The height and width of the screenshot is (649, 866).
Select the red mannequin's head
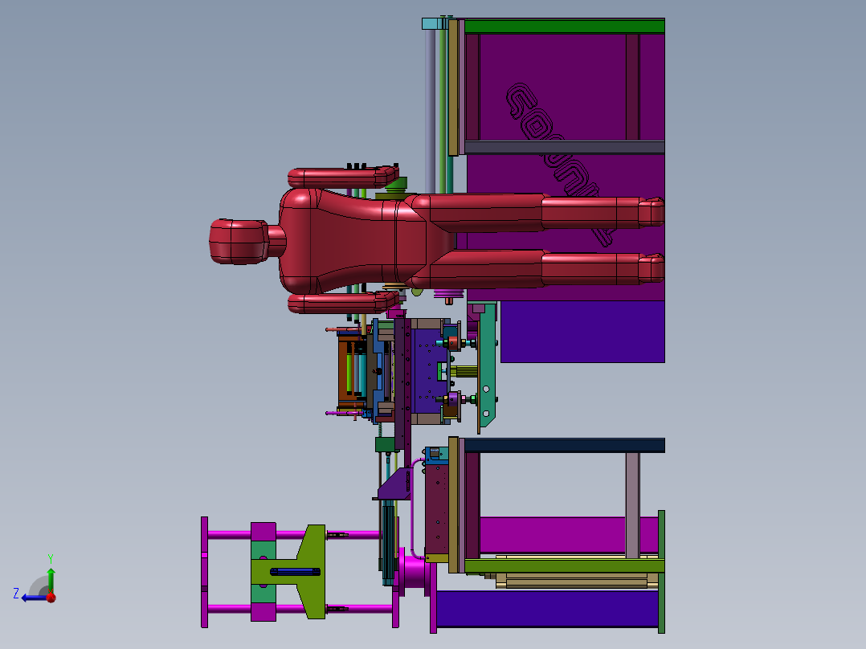coord(239,242)
